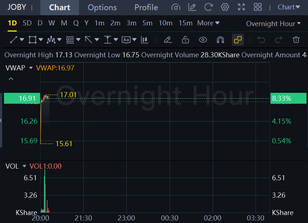Open the note edit icon in the header
The height and width of the screenshot is (223, 308).
192,7
